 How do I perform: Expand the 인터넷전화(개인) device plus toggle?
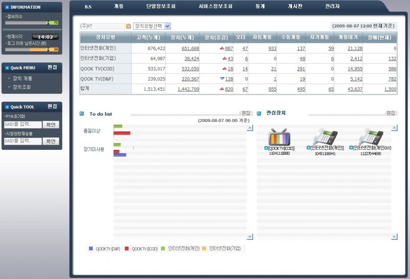click(x=308, y=148)
